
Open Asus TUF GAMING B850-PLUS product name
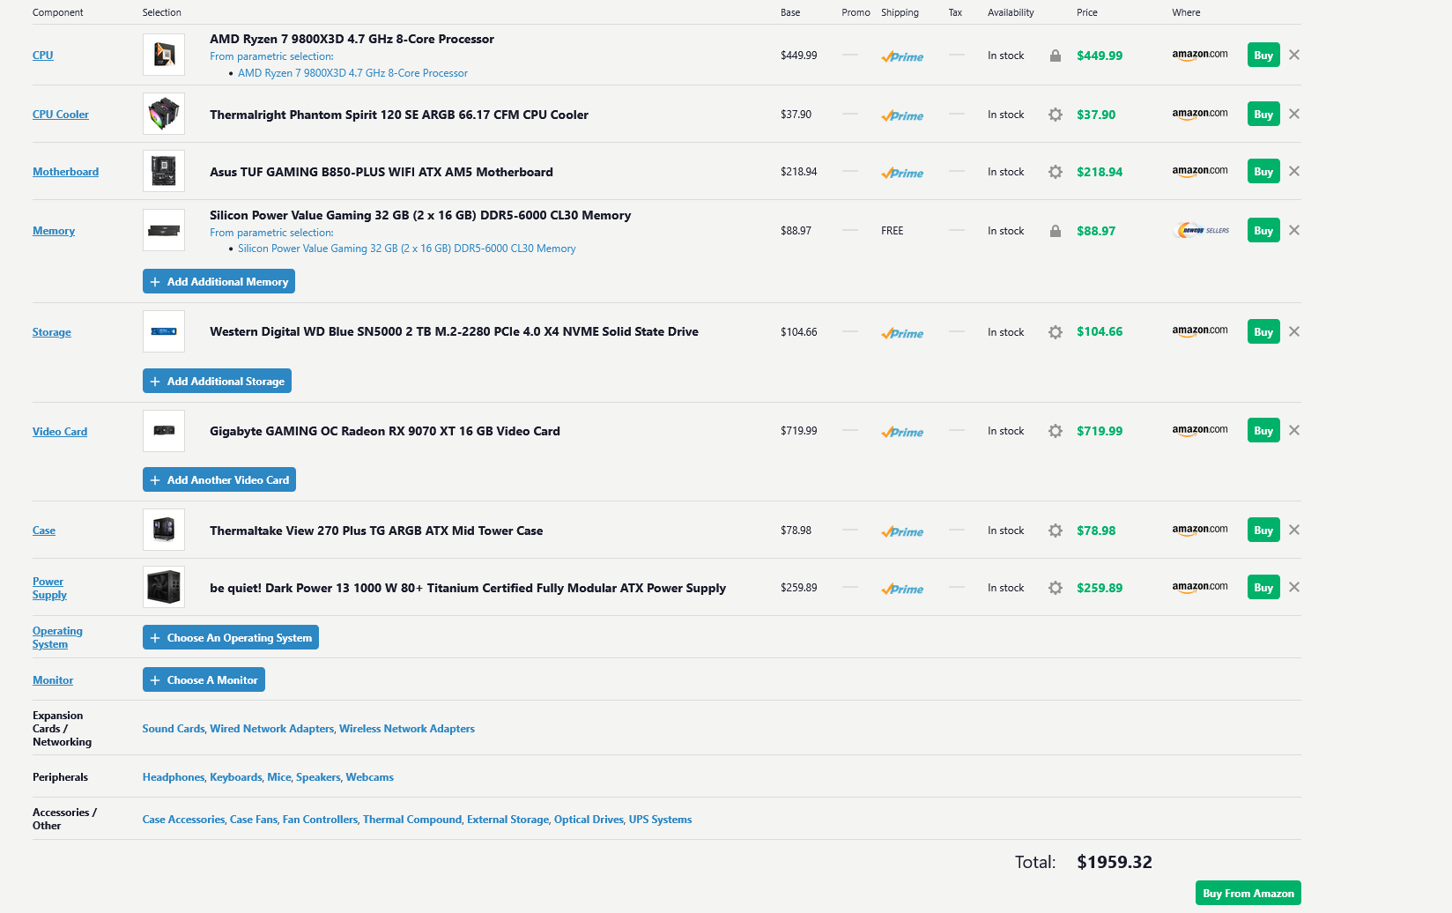point(382,172)
